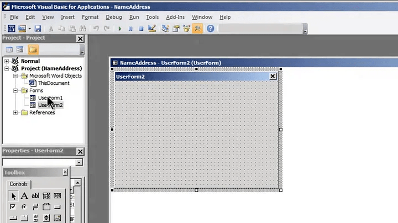Click the Reset stop icon
Screen dimensions: 398x223
pyautogui.click(x=141, y=28)
